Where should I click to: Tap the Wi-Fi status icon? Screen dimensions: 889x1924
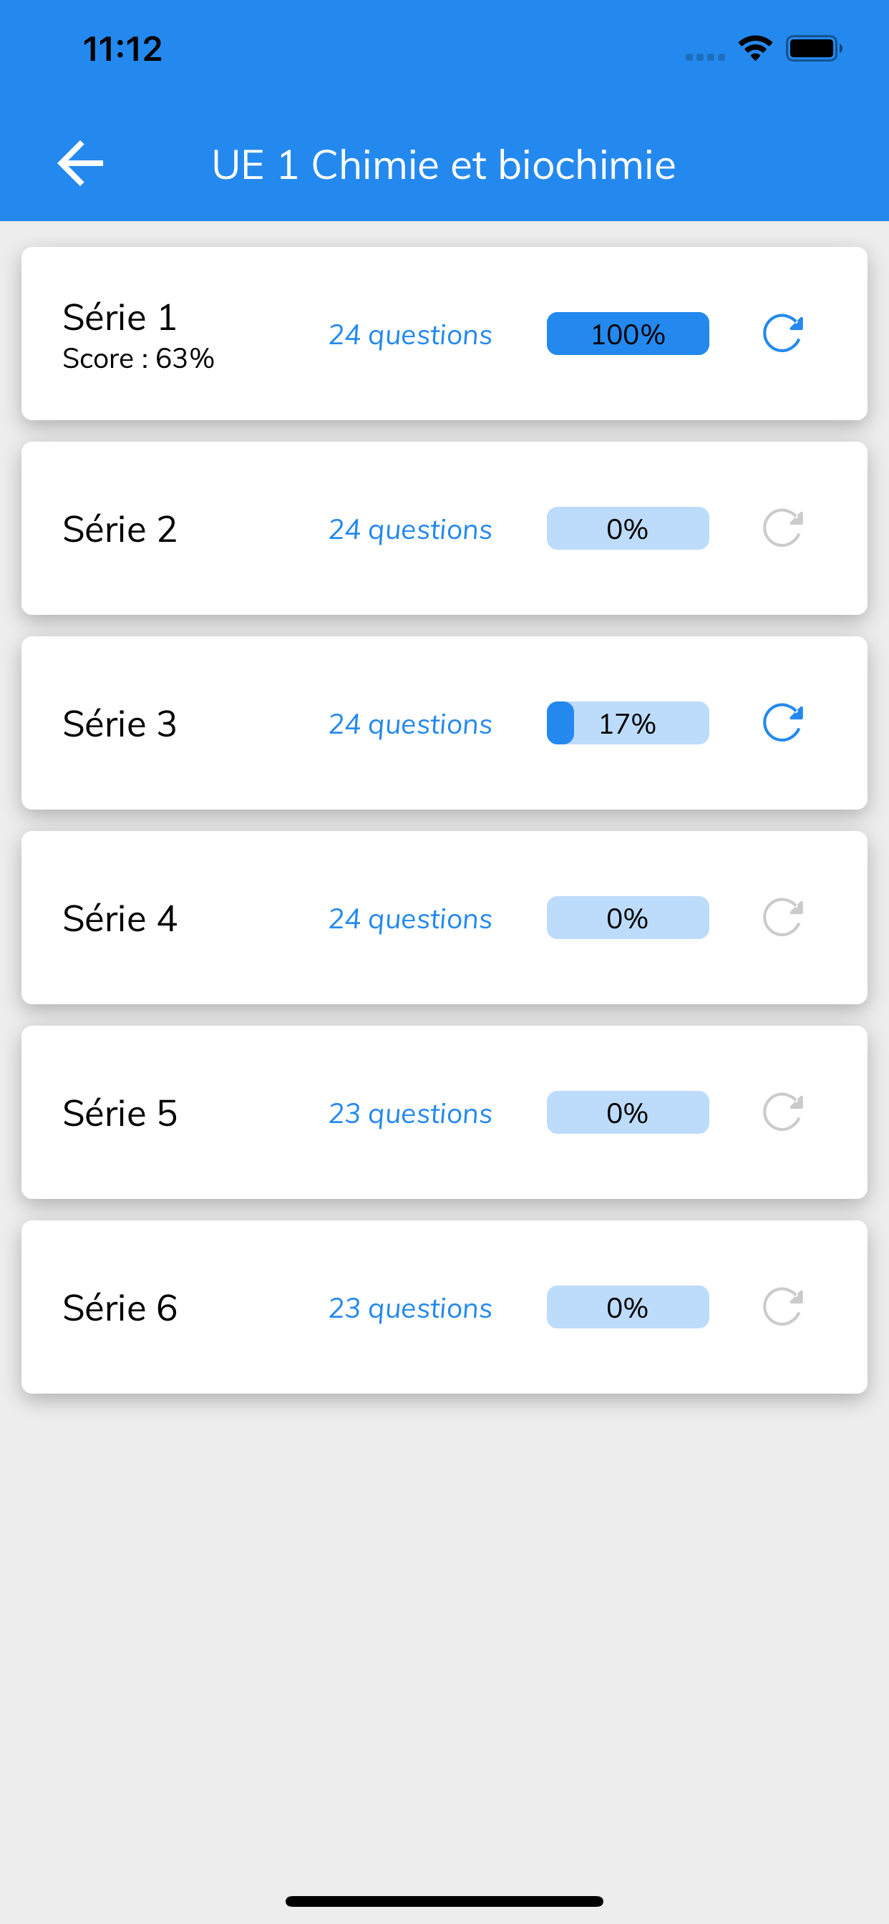pos(755,49)
